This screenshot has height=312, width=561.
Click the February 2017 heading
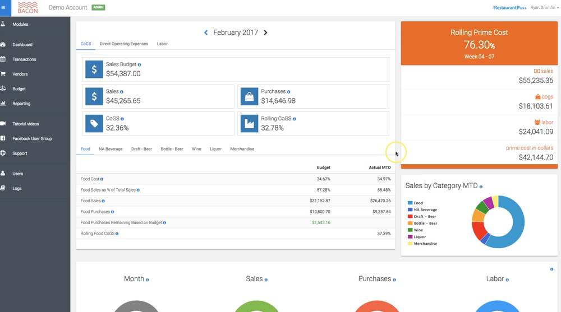click(236, 32)
